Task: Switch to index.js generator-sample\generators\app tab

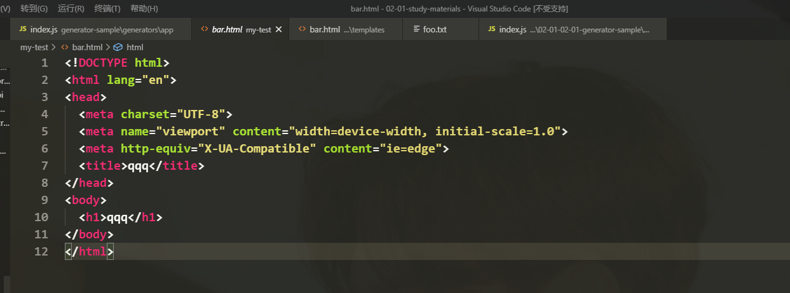Action: (x=101, y=29)
